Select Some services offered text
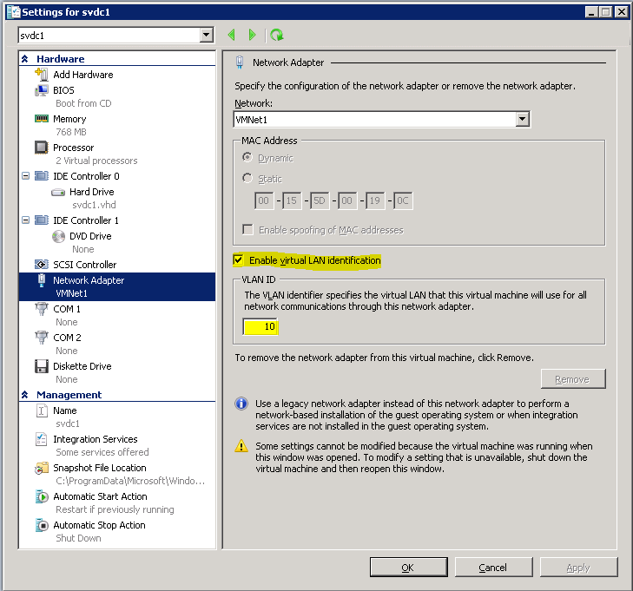The width and height of the screenshot is (633, 591). (x=102, y=452)
